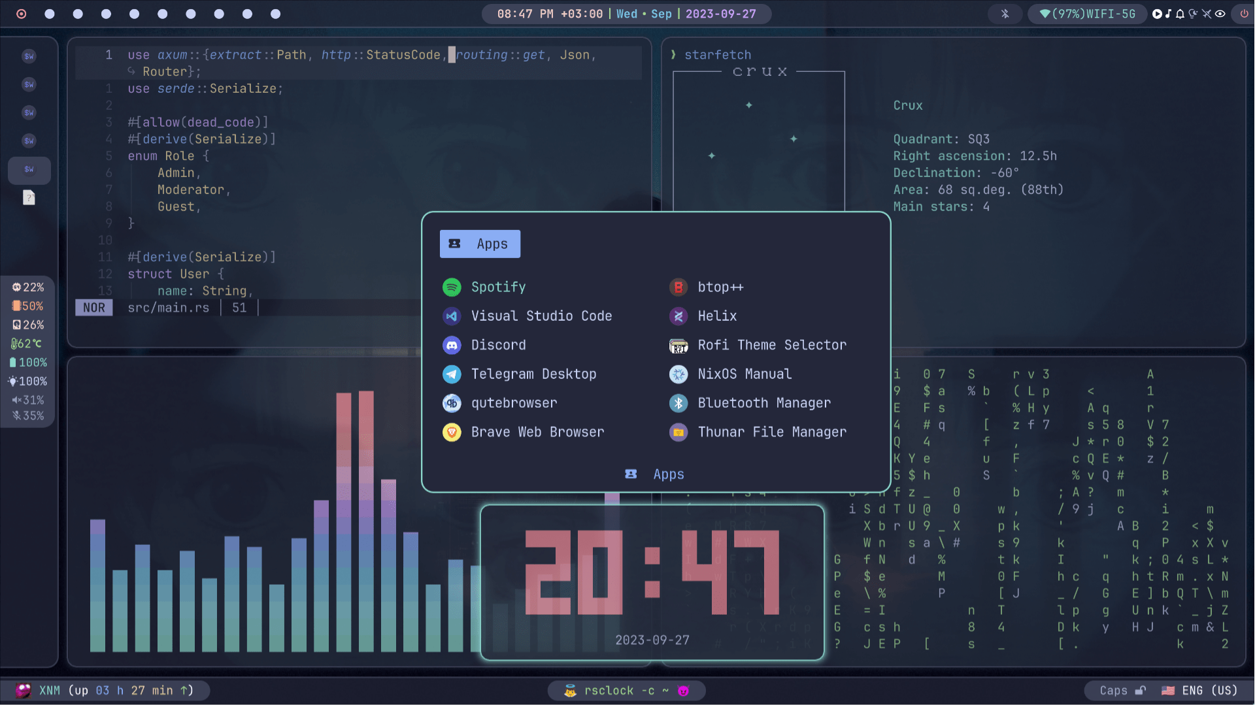The width and height of the screenshot is (1255, 705).
Task: Start Discord from the launcher
Action: [x=499, y=345]
